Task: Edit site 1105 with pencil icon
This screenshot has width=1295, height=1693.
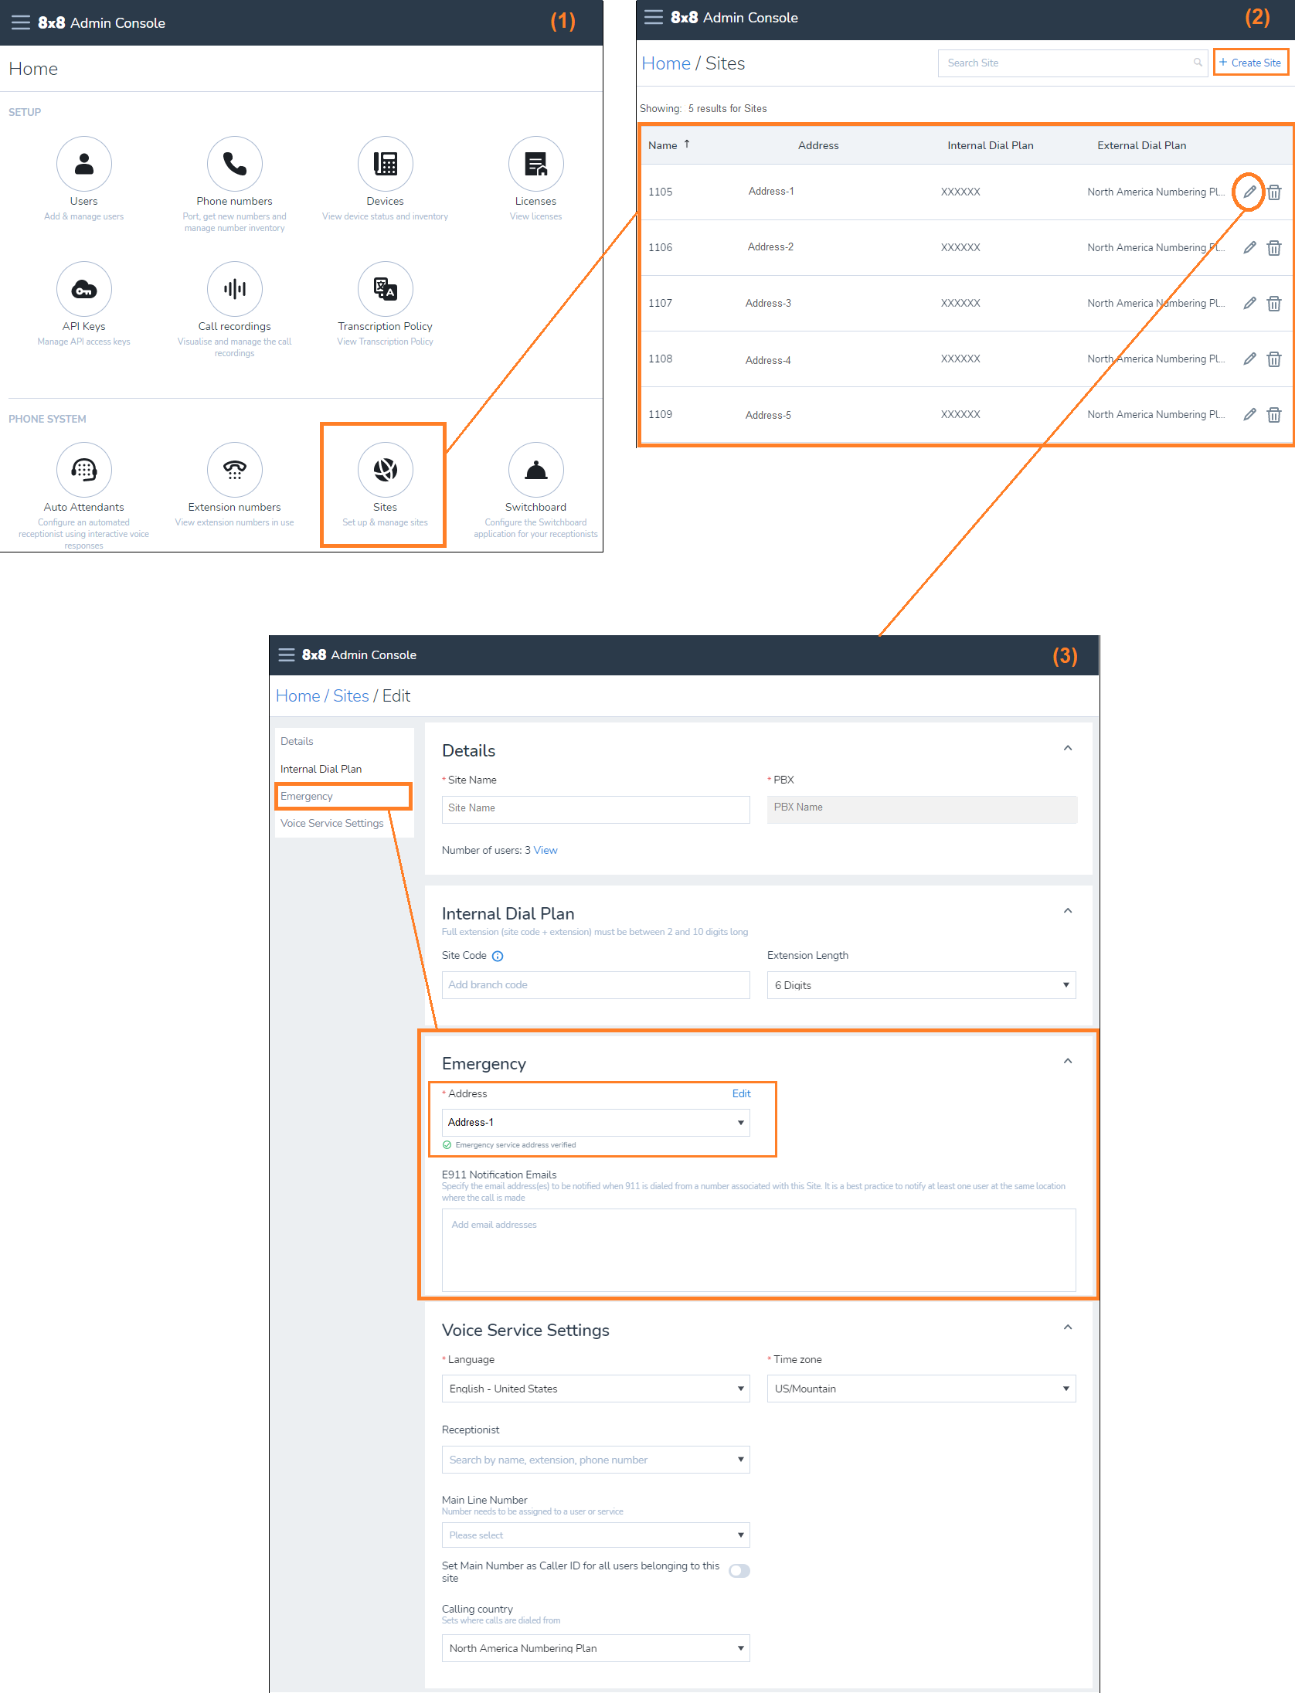Action: click(x=1249, y=192)
